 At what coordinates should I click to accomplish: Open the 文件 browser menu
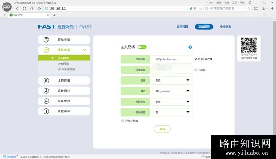(211, 3)
